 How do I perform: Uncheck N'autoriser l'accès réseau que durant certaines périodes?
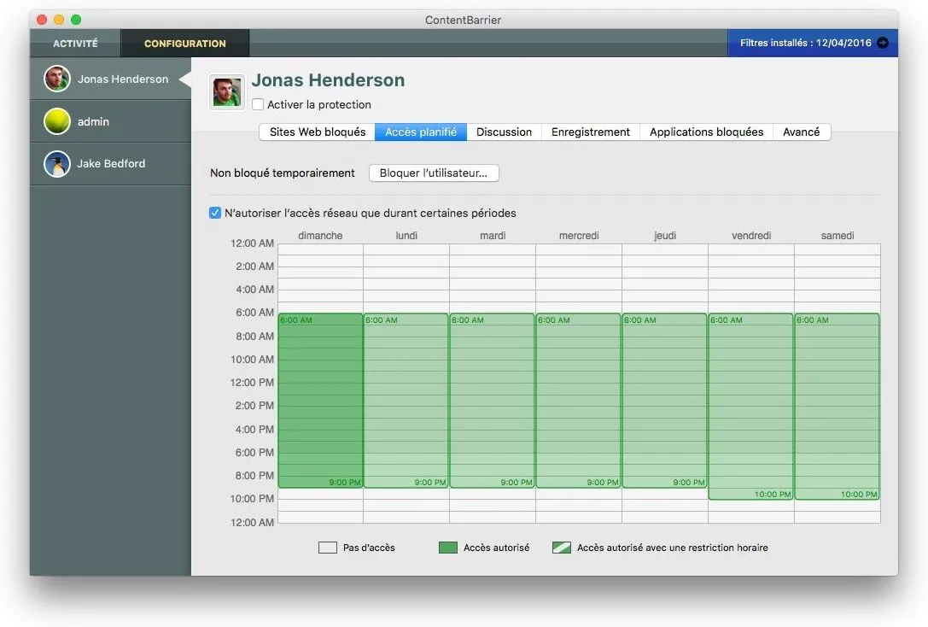pos(215,213)
